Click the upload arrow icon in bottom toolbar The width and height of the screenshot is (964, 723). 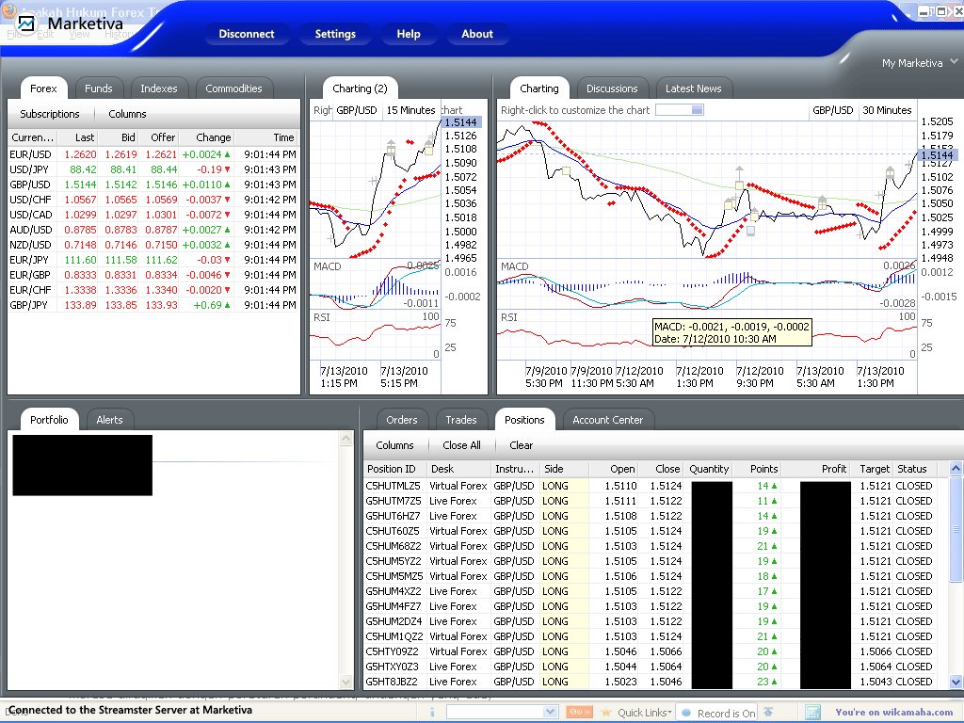768,712
